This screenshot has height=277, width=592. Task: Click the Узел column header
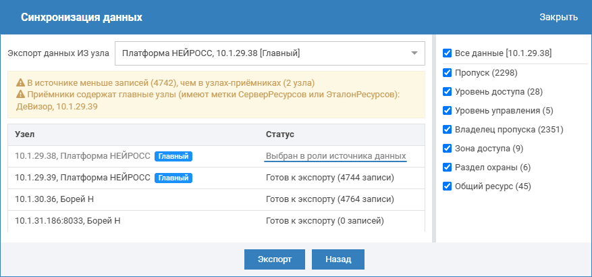25,134
